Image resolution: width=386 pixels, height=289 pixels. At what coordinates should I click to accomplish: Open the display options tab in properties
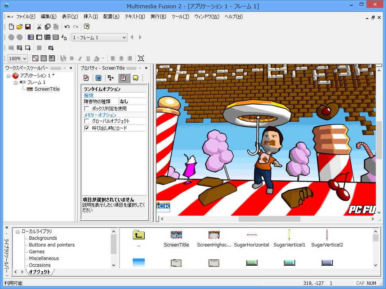[99, 78]
